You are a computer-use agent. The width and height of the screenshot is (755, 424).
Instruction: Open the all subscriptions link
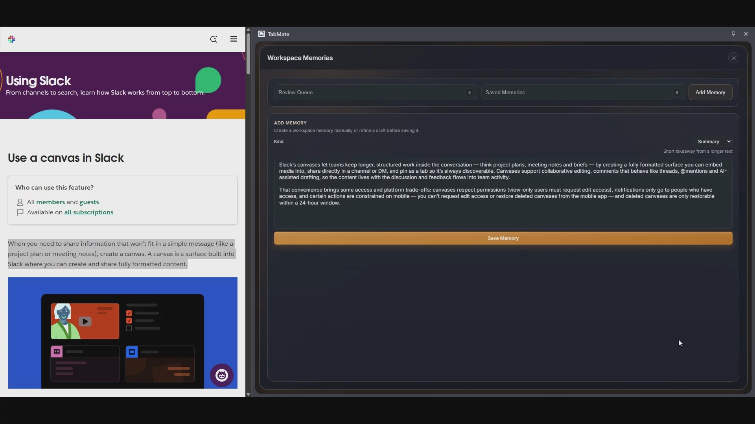[89, 212]
